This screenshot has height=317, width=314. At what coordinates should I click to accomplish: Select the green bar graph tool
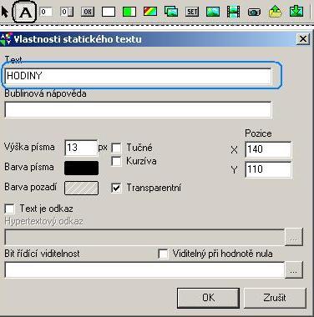coord(129,12)
